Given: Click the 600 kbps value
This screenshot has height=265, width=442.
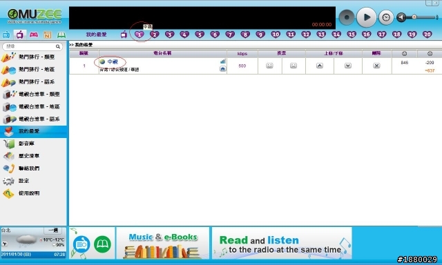Looking at the screenshot, I should [x=242, y=66].
